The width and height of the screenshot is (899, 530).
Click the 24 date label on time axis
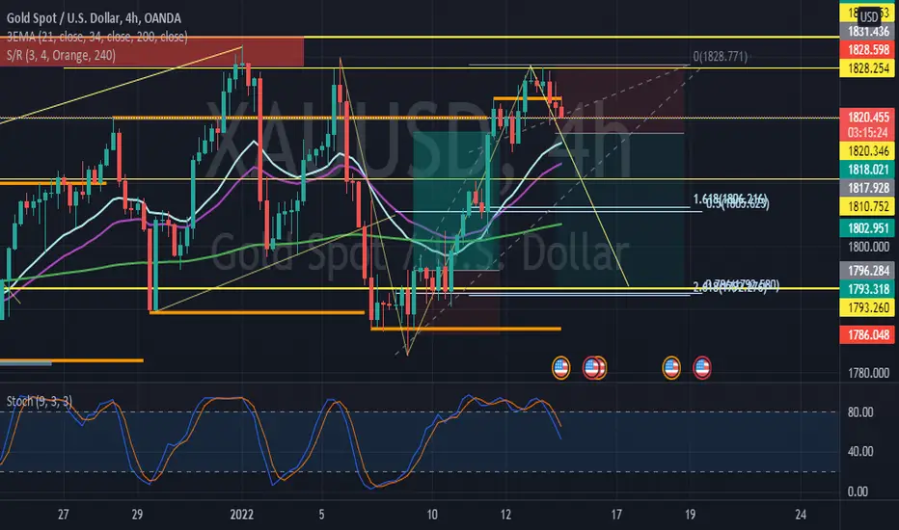click(801, 514)
